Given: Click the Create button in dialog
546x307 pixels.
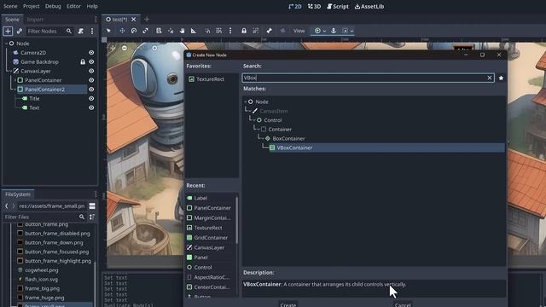Looking at the screenshot, I should (x=288, y=304).
